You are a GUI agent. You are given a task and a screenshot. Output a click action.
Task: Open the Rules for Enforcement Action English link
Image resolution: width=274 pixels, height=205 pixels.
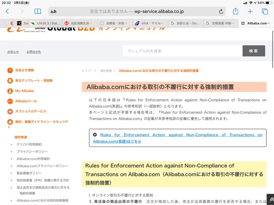[x=178, y=138]
